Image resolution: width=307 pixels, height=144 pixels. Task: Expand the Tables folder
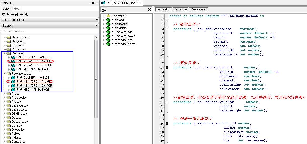pos(4,134)
